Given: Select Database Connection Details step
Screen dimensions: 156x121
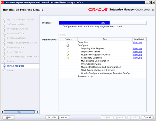Looking at the screenshot, I should 22,43.
